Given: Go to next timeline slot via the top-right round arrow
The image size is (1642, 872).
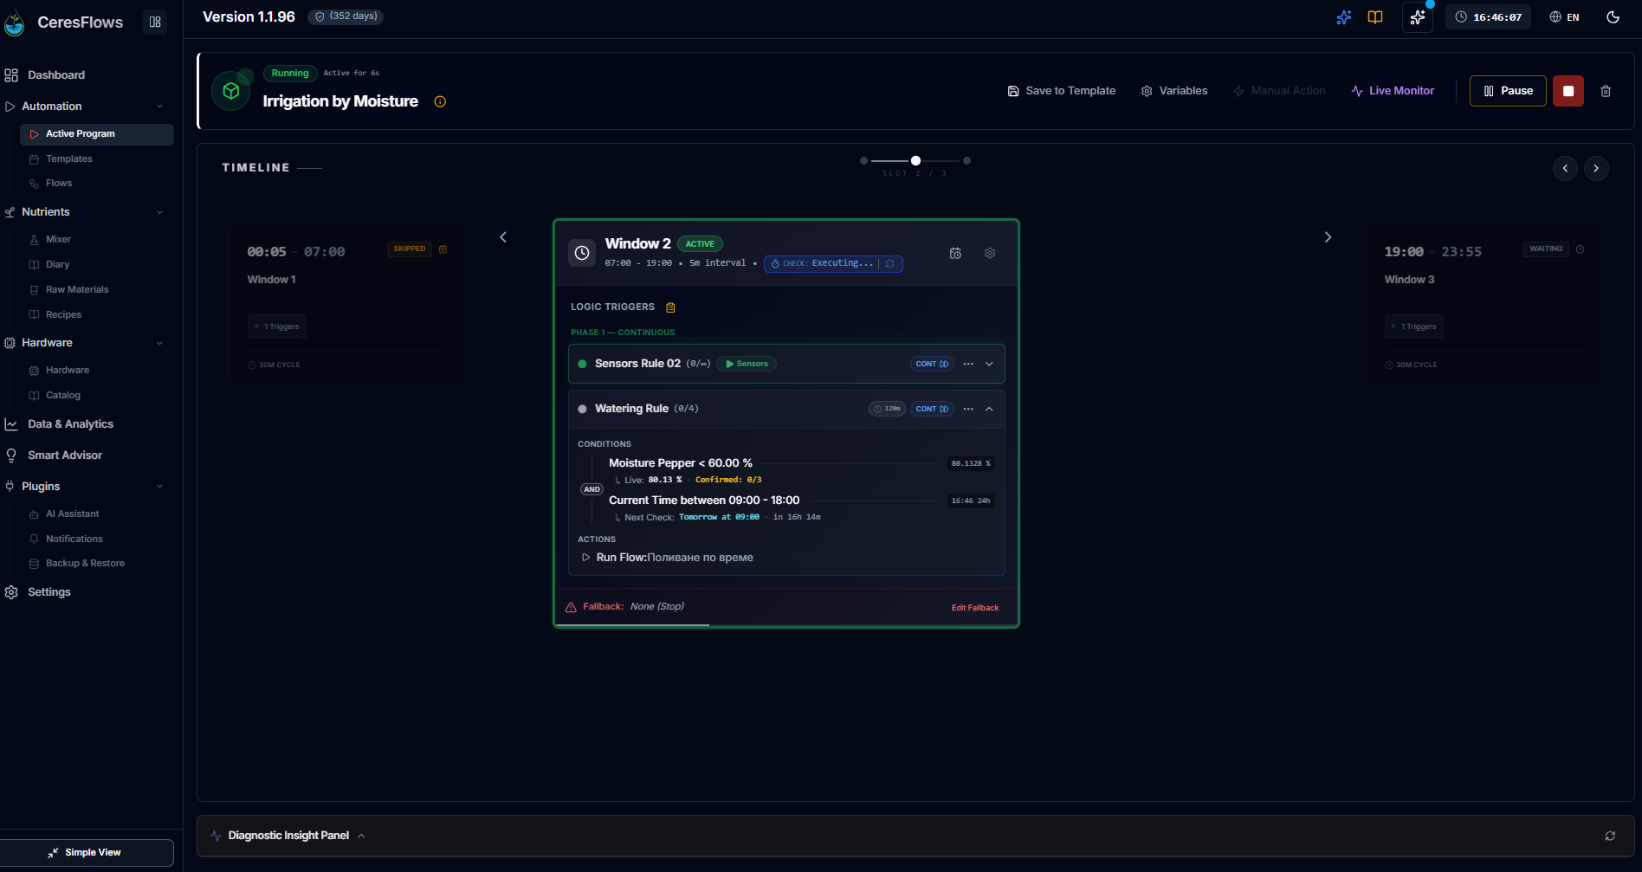Looking at the screenshot, I should pos(1596,168).
